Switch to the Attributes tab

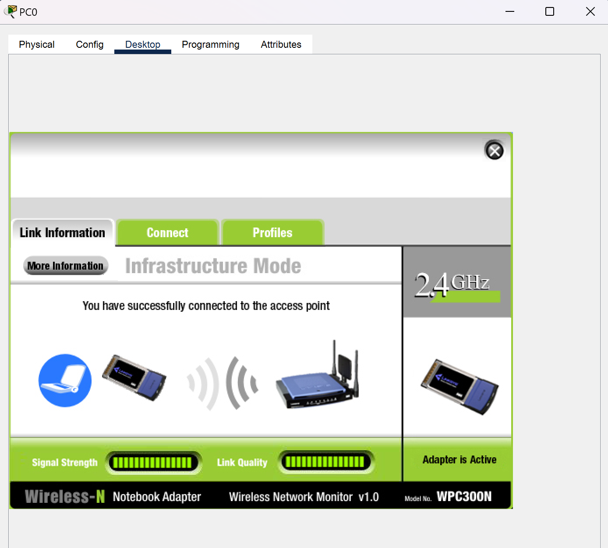point(281,44)
